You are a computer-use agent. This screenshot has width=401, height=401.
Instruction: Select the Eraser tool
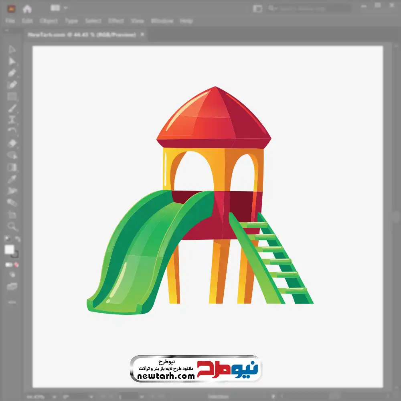pyautogui.click(x=12, y=143)
